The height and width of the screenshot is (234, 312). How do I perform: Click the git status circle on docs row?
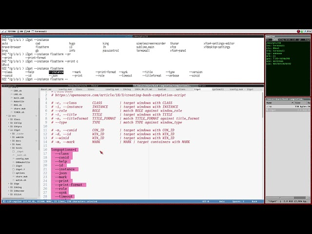click(36, 141)
